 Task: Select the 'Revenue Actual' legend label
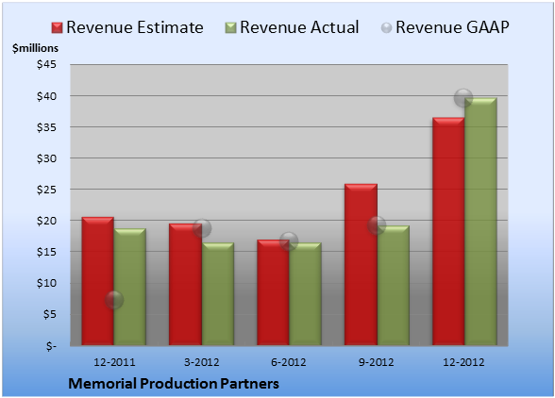299,27
